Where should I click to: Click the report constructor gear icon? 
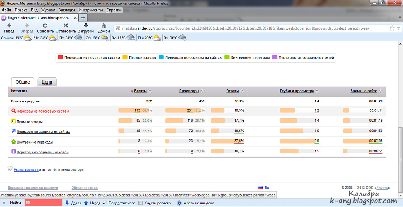click(10, 169)
